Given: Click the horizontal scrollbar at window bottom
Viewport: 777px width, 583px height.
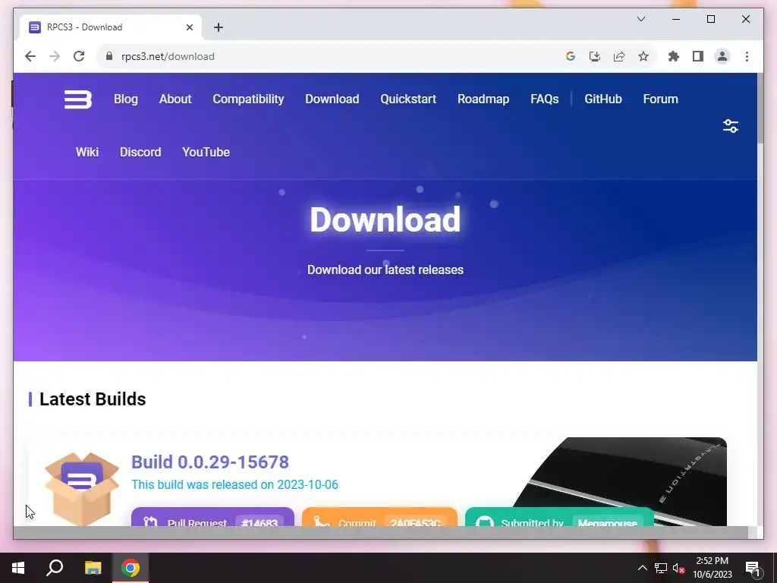Looking at the screenshot, I should tap(381, 532).
